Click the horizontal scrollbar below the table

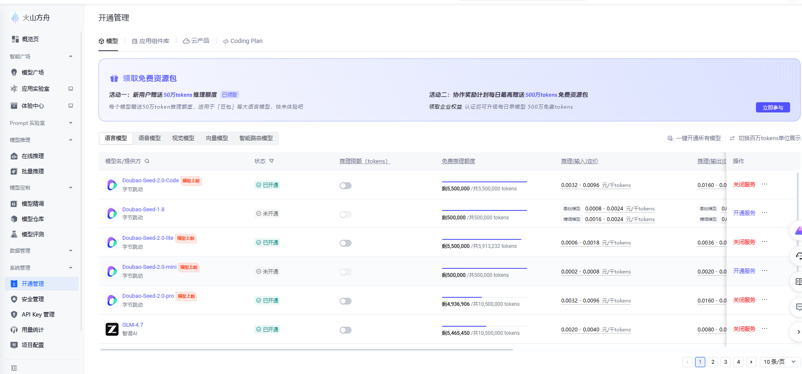[307, 350]
